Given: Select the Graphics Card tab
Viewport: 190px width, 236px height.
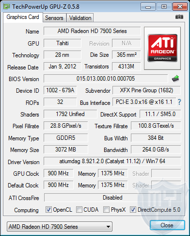Looking at the screenshot, I should 23,17.
